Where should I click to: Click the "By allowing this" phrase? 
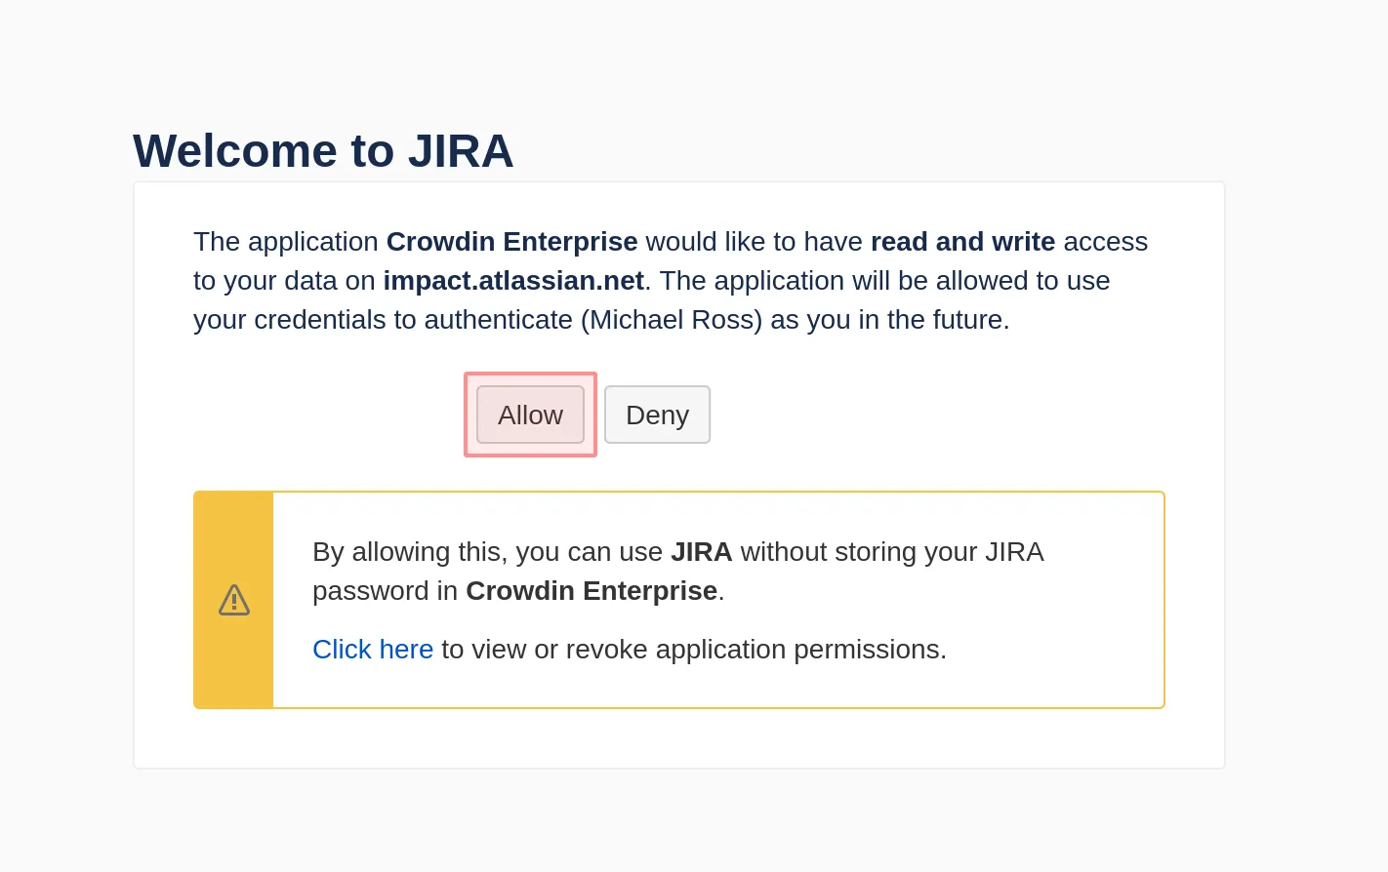tap(406, 552)
